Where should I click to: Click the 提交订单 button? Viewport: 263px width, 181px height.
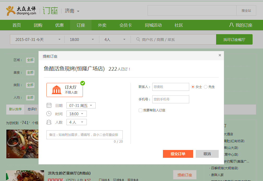[178, 154]
